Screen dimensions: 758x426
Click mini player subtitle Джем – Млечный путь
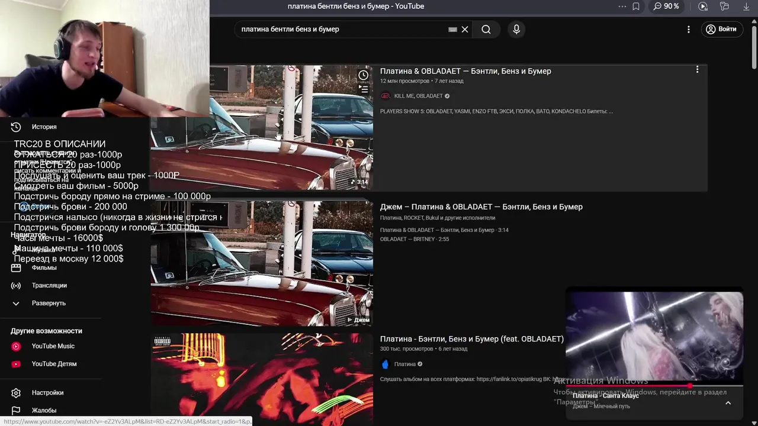click(x=601, y=406)
